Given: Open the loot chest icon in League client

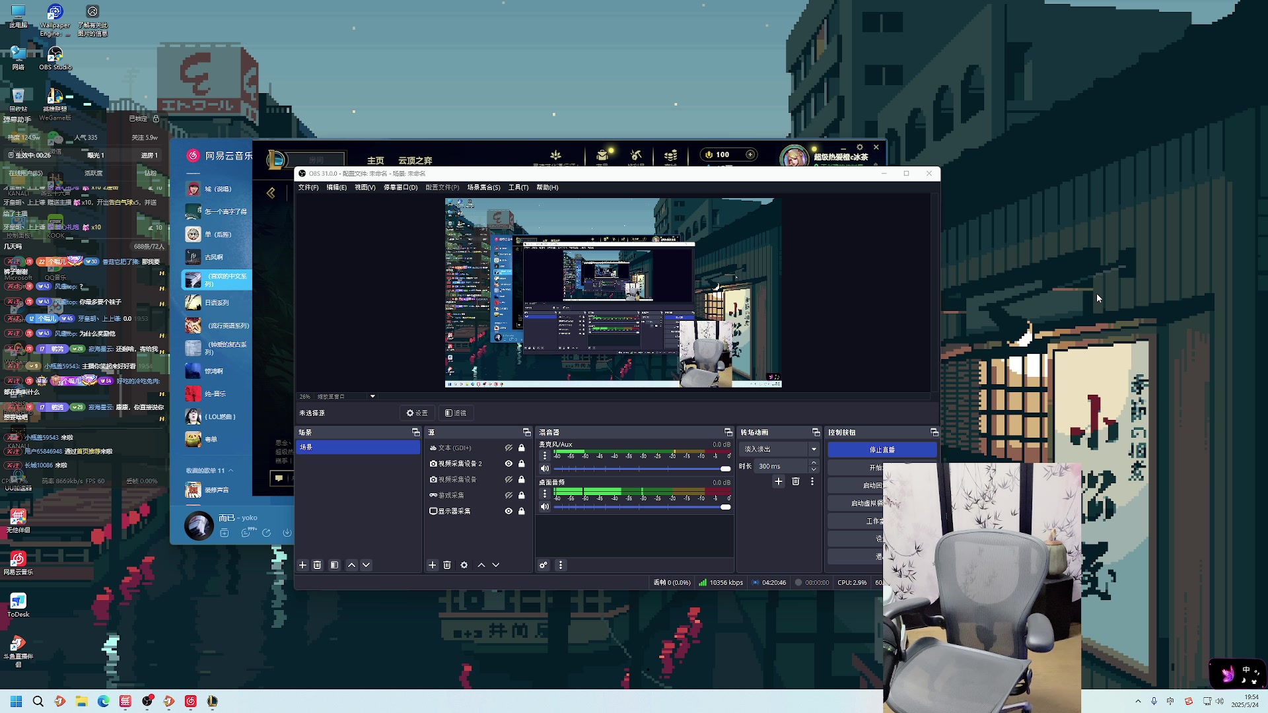Looking at the screenshot, I should pos(602,155).
